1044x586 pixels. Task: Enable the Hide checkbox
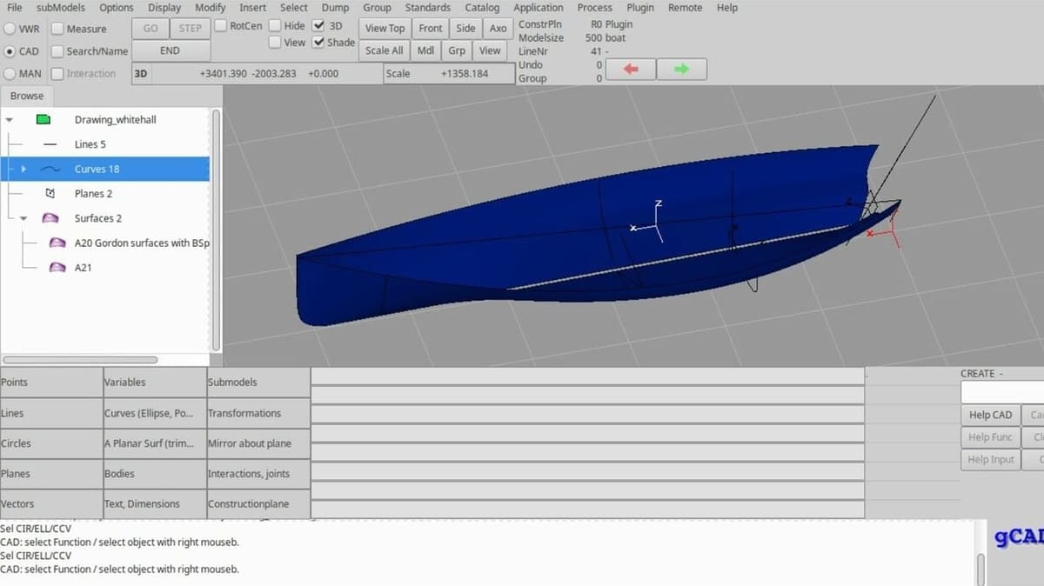(x=275, y=25)
